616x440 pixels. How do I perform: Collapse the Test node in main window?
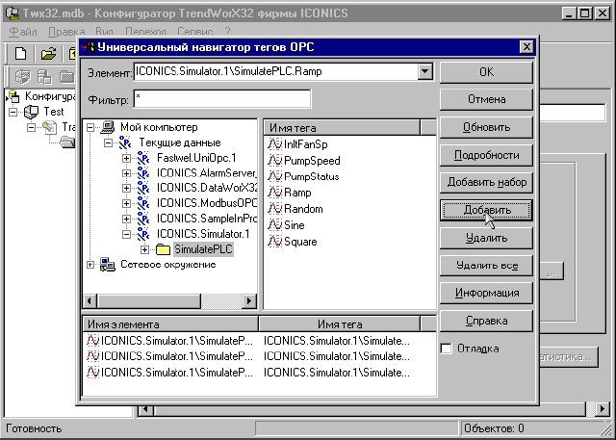point(13,112)
